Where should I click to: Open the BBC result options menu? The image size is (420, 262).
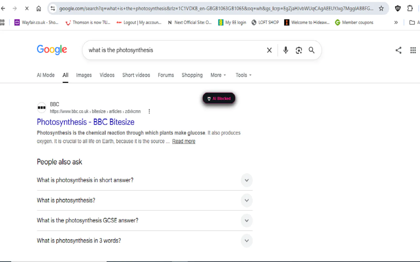coord(149,111)
